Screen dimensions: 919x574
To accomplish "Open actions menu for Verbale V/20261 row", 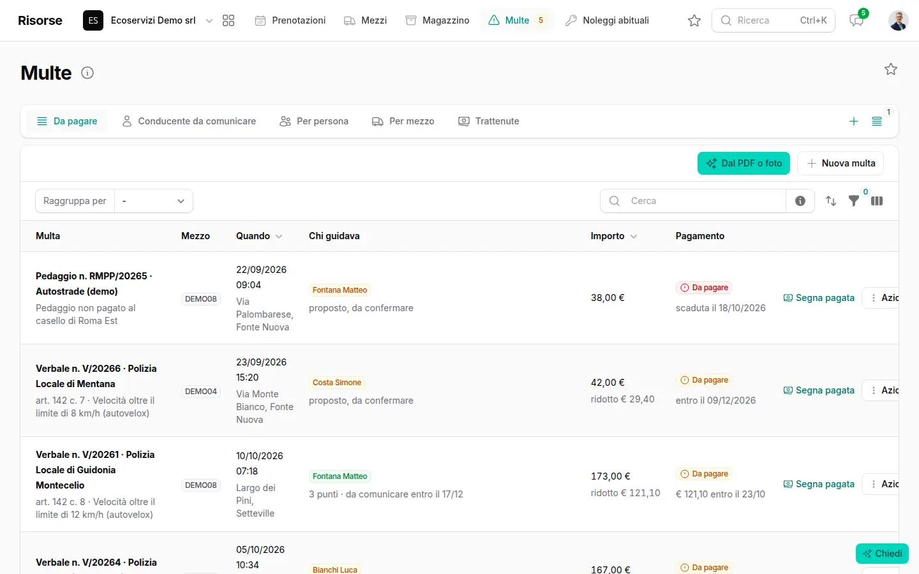I will point(881,484).
